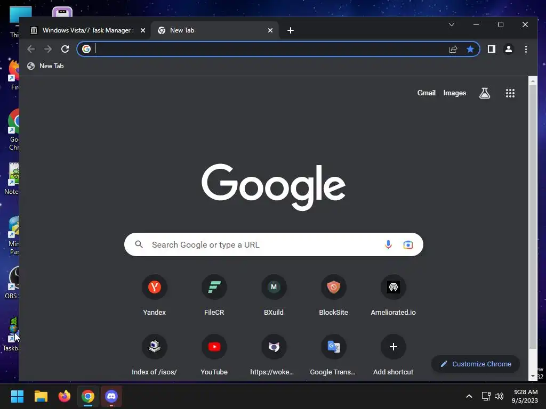Open the Gmail link
This screenshot has width=546, height=409.
[426, 93]
